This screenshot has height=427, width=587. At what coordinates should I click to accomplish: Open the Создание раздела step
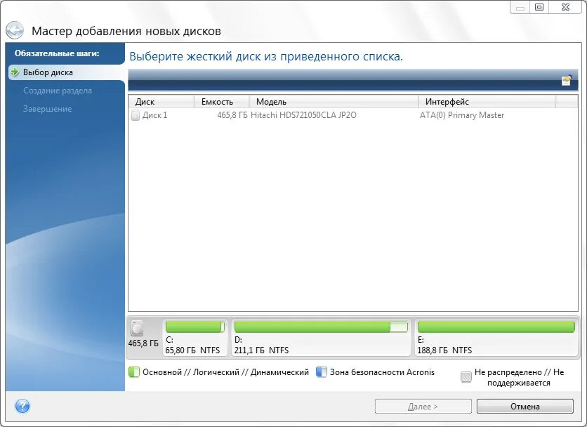pos(58,91)
